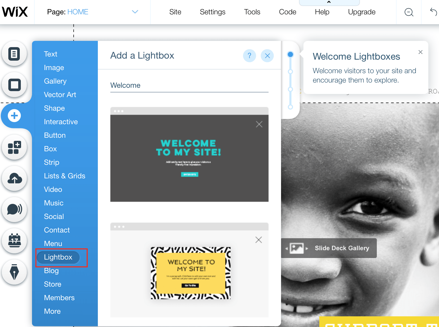The width and height of the screenshot is (439, 327).
Task: Open the Pages menu icon in left sidebar
Action: pos(14,54)
